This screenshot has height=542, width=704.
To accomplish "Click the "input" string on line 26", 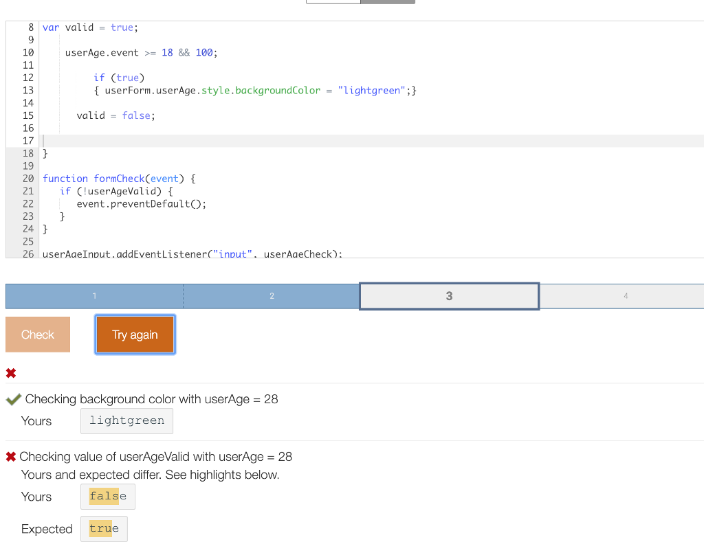I will point(232,253).
